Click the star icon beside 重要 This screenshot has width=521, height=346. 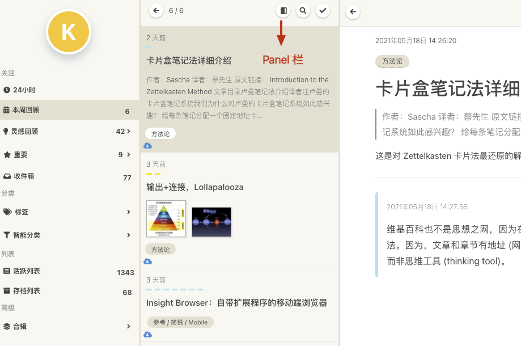[7, 154]
